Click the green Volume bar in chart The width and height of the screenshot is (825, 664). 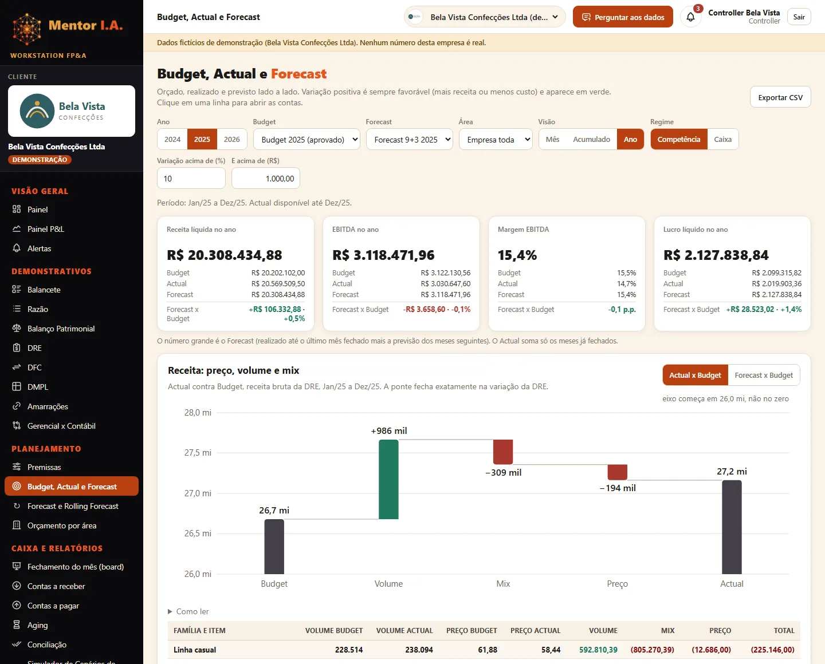point(388,479)
